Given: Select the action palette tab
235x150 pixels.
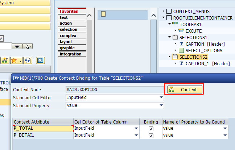Looking at the screenshot, I should (72, 23).
